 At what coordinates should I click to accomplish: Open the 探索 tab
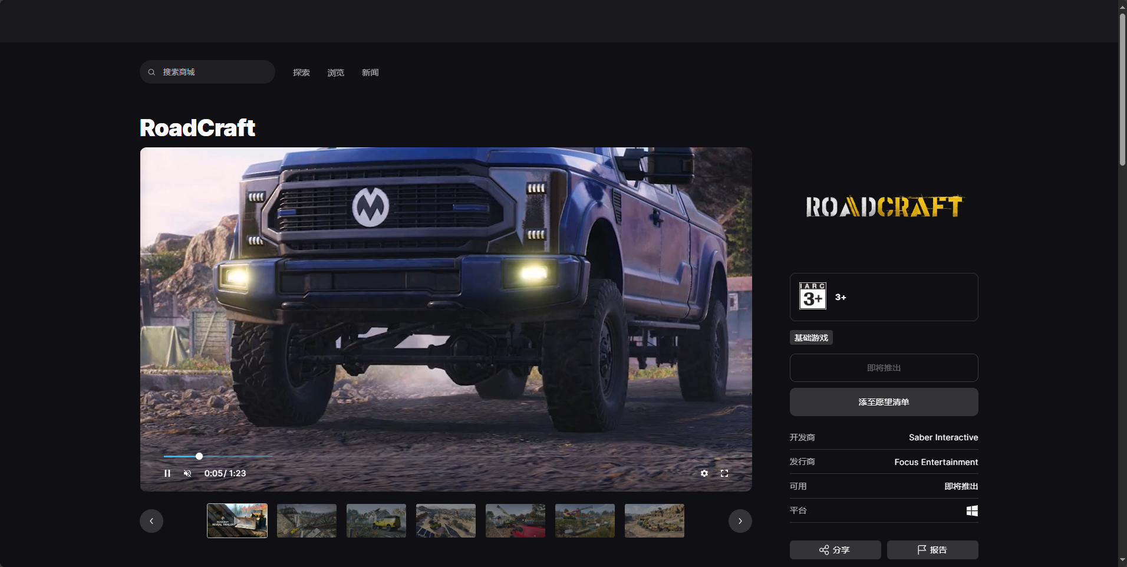tap(301, 72)
